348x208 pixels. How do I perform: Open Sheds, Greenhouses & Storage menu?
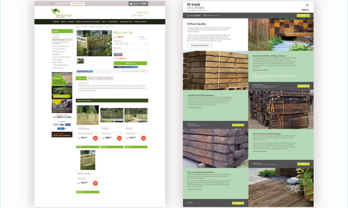click(88, 22)
